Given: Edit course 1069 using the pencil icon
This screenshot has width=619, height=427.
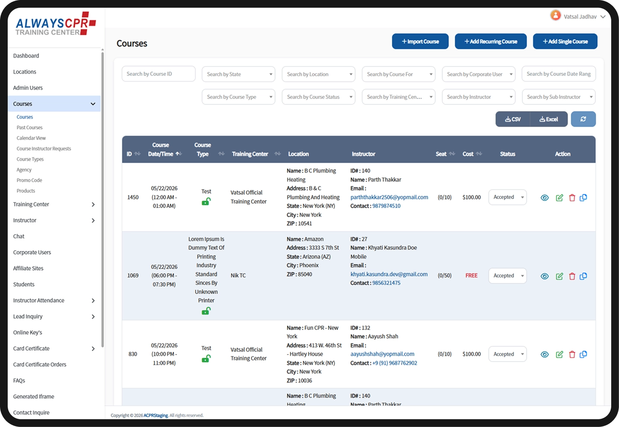Looking at the screenshot, I should click(x=560, y=276).
